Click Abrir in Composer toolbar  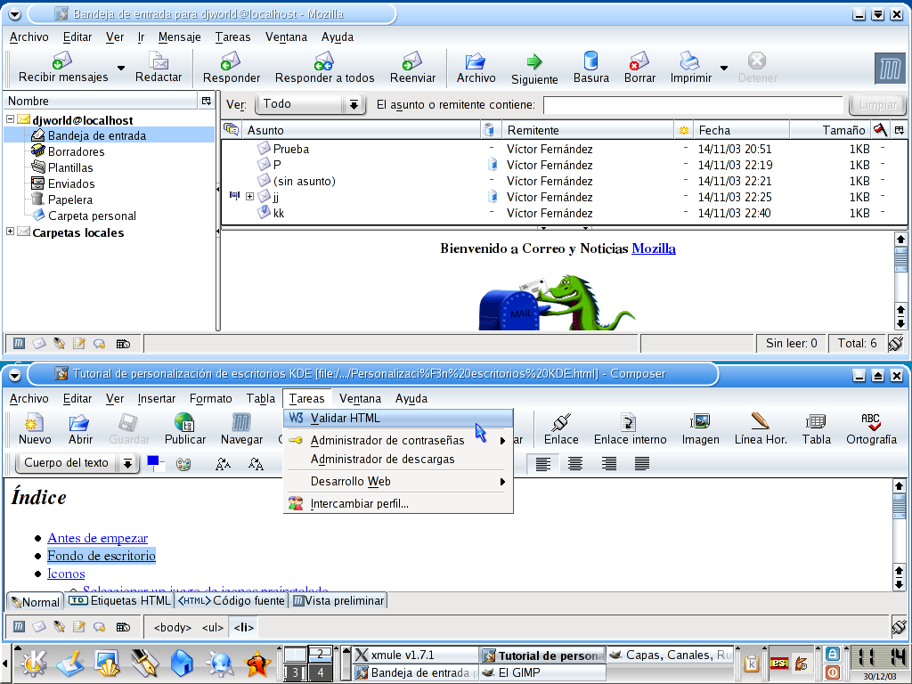[80, 429]
